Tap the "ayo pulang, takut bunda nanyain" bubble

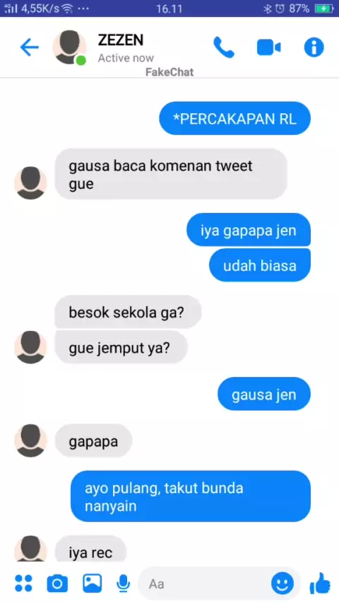point(191,496)
